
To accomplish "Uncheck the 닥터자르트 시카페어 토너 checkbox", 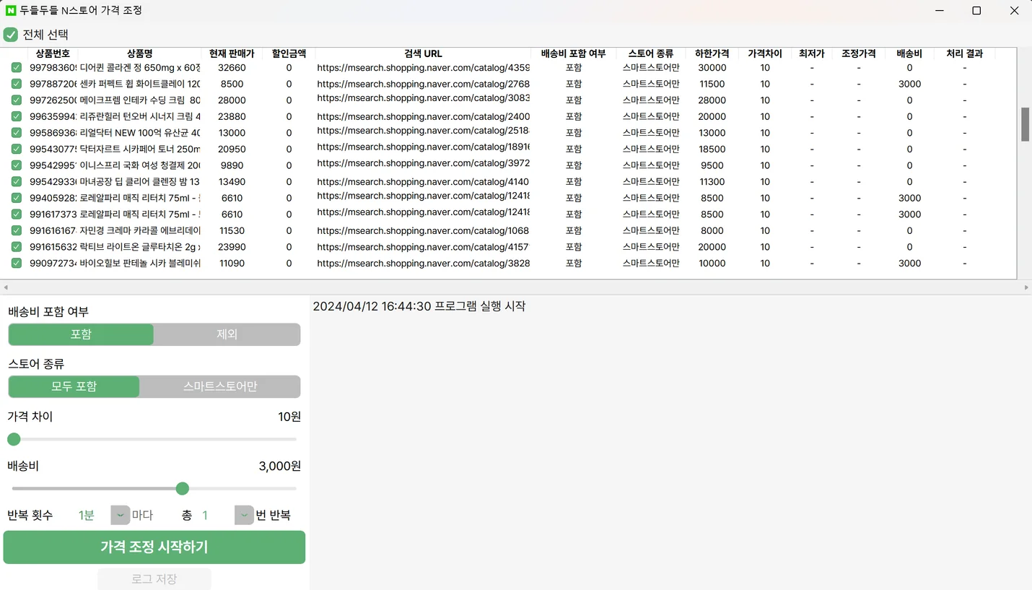I will pyautogui.click(x=17, y=149).
